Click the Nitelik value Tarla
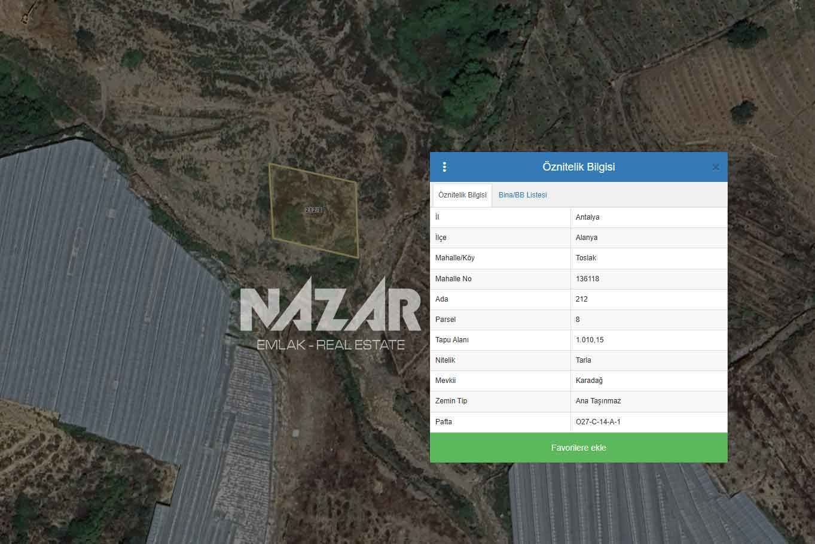The height and width of the screenshot is (544, 815). (584, 360)
